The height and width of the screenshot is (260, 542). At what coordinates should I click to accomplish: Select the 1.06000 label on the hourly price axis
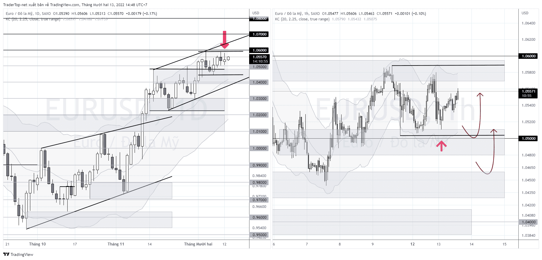point(528,56)
